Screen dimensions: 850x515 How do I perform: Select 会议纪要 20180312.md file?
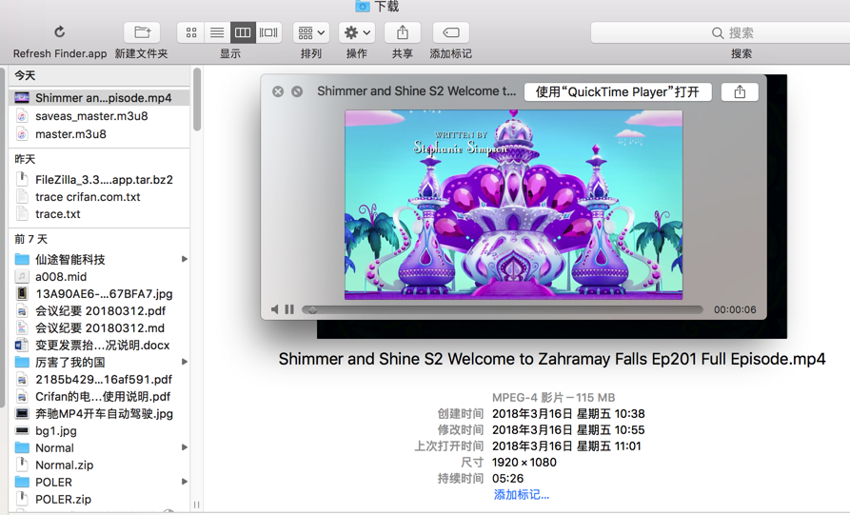click(99, 328)
